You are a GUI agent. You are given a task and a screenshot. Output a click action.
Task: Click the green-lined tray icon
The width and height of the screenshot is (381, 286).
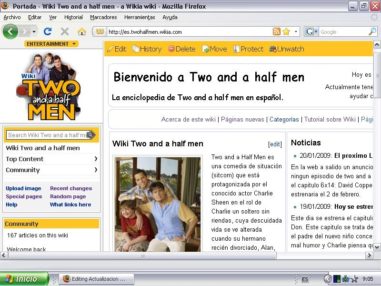click(337, 279)
